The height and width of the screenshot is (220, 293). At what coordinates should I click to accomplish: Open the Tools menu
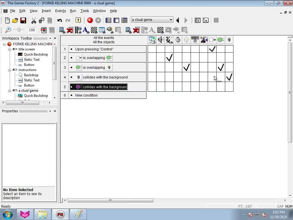pyautogui.click(x=84, y=11)
